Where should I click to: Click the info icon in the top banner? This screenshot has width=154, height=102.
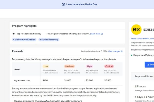63,4
